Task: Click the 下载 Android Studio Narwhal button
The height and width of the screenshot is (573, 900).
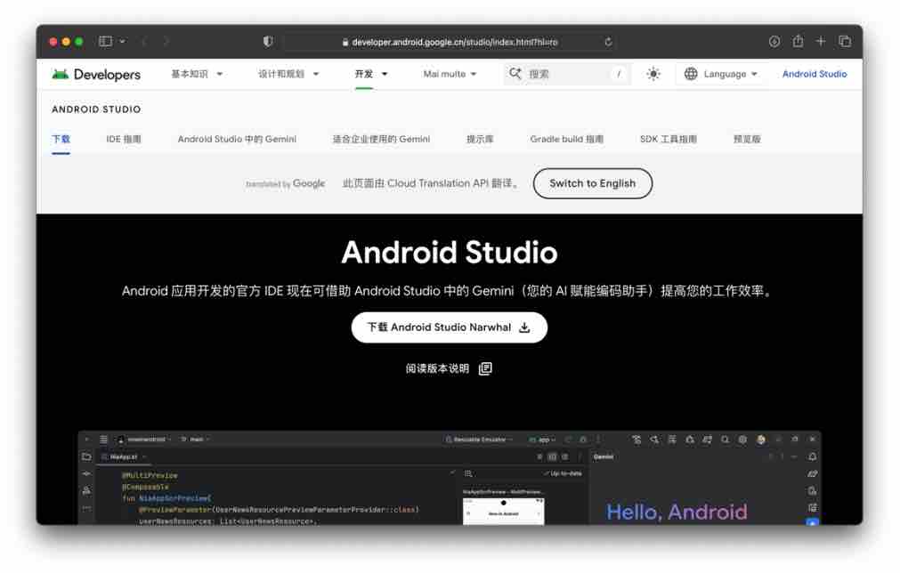Action: point(449,327)
